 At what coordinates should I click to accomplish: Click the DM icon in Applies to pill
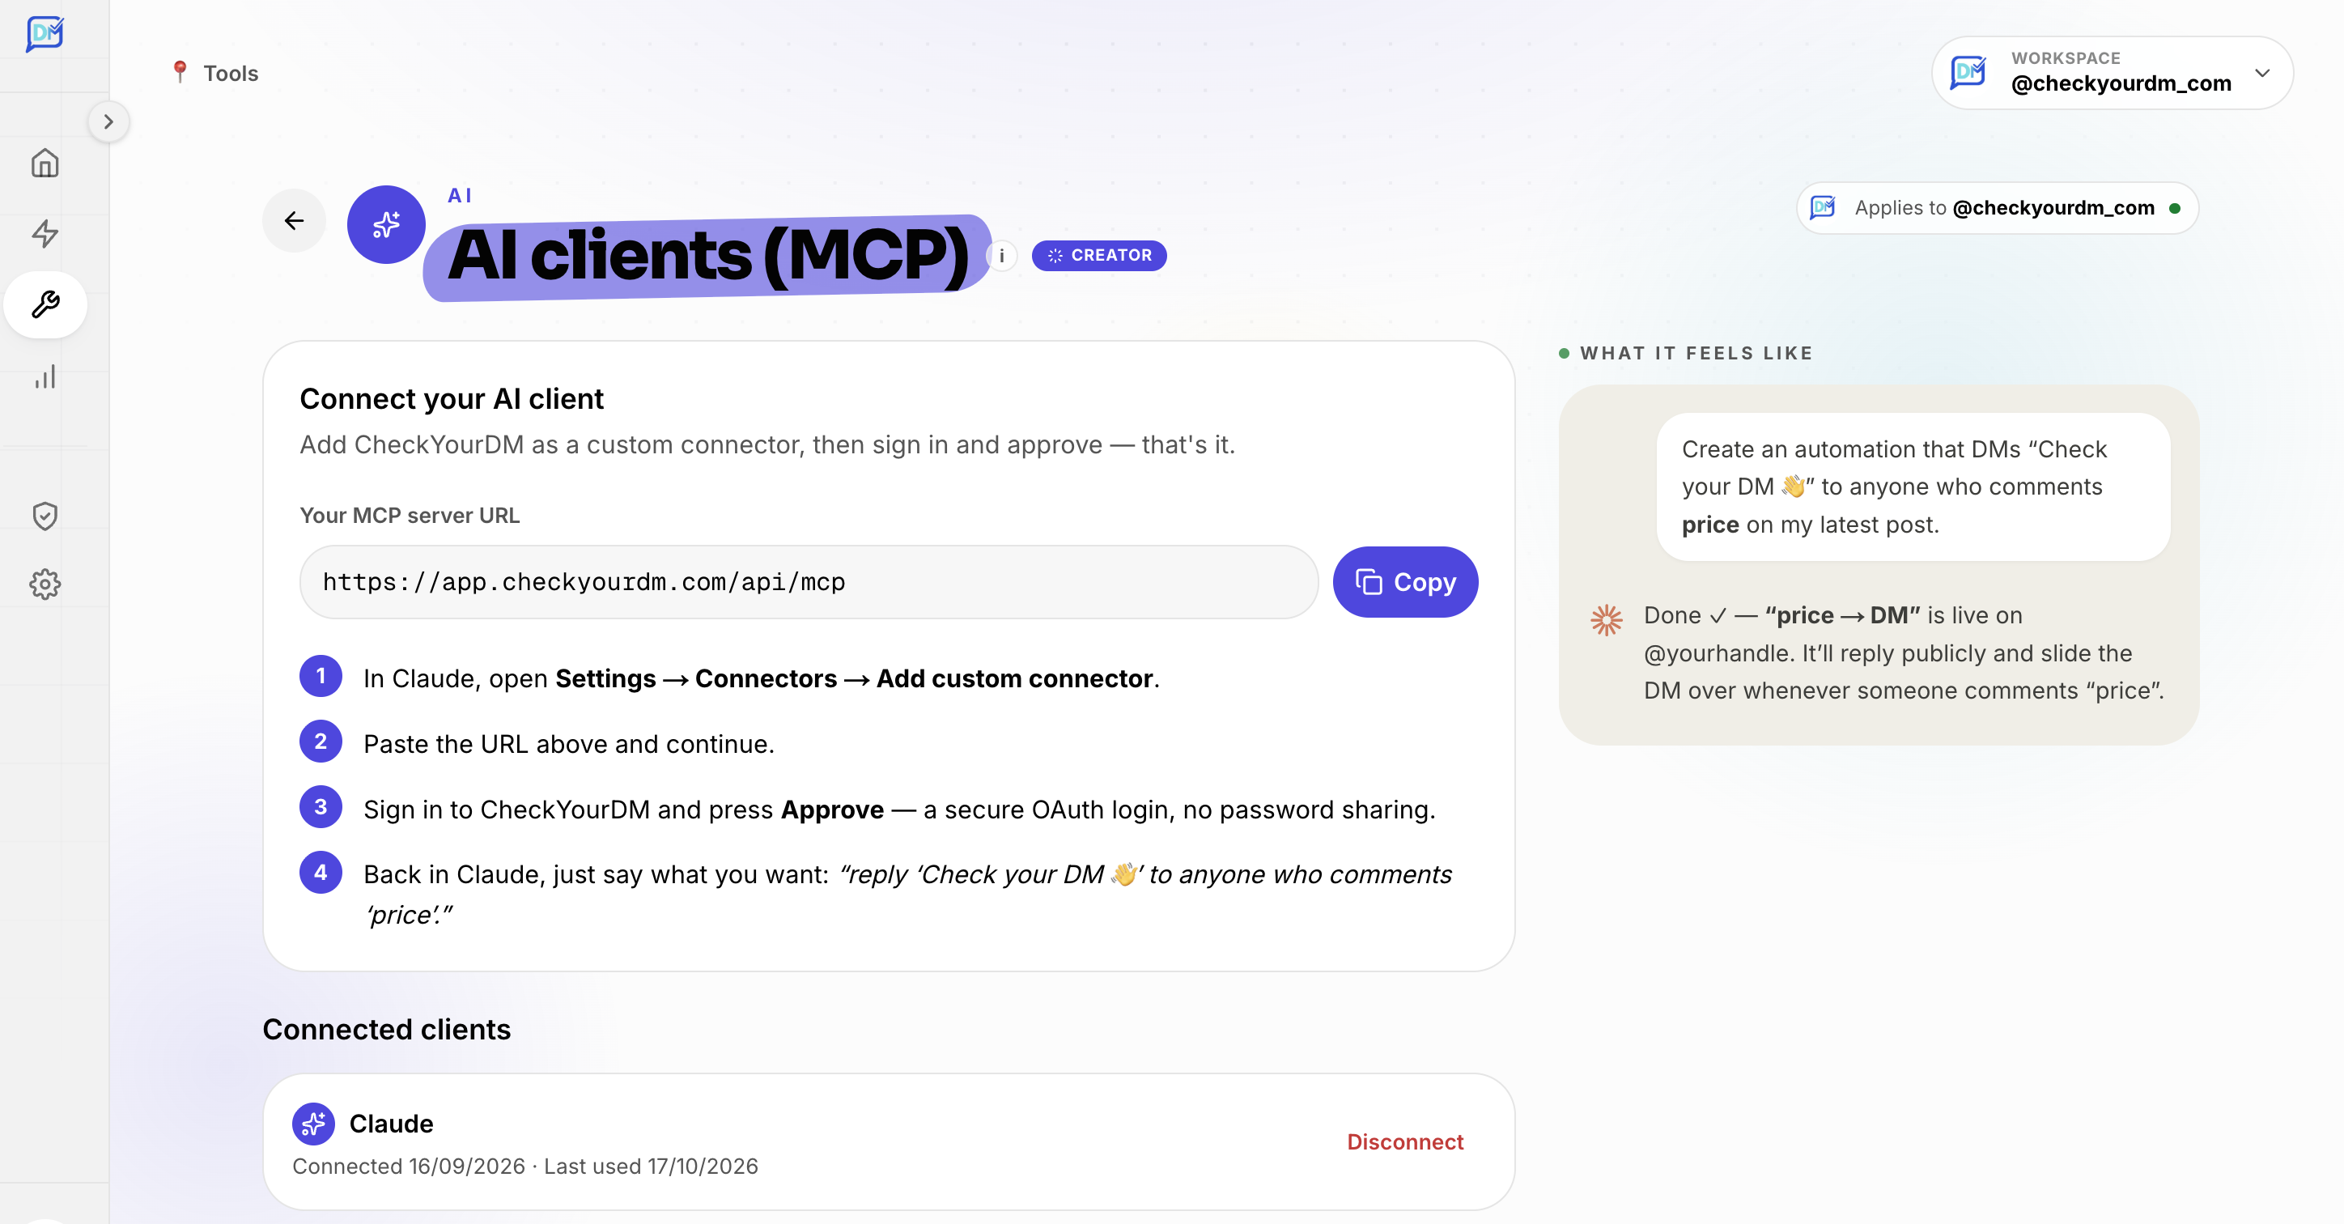(x=1823, y=208)
